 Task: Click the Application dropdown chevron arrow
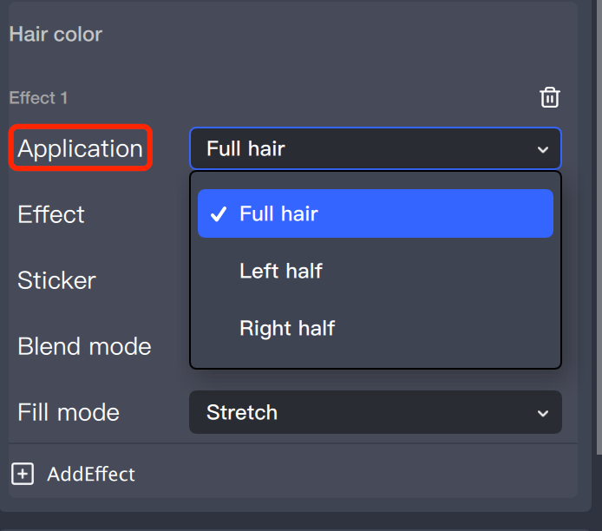point(543,149)
